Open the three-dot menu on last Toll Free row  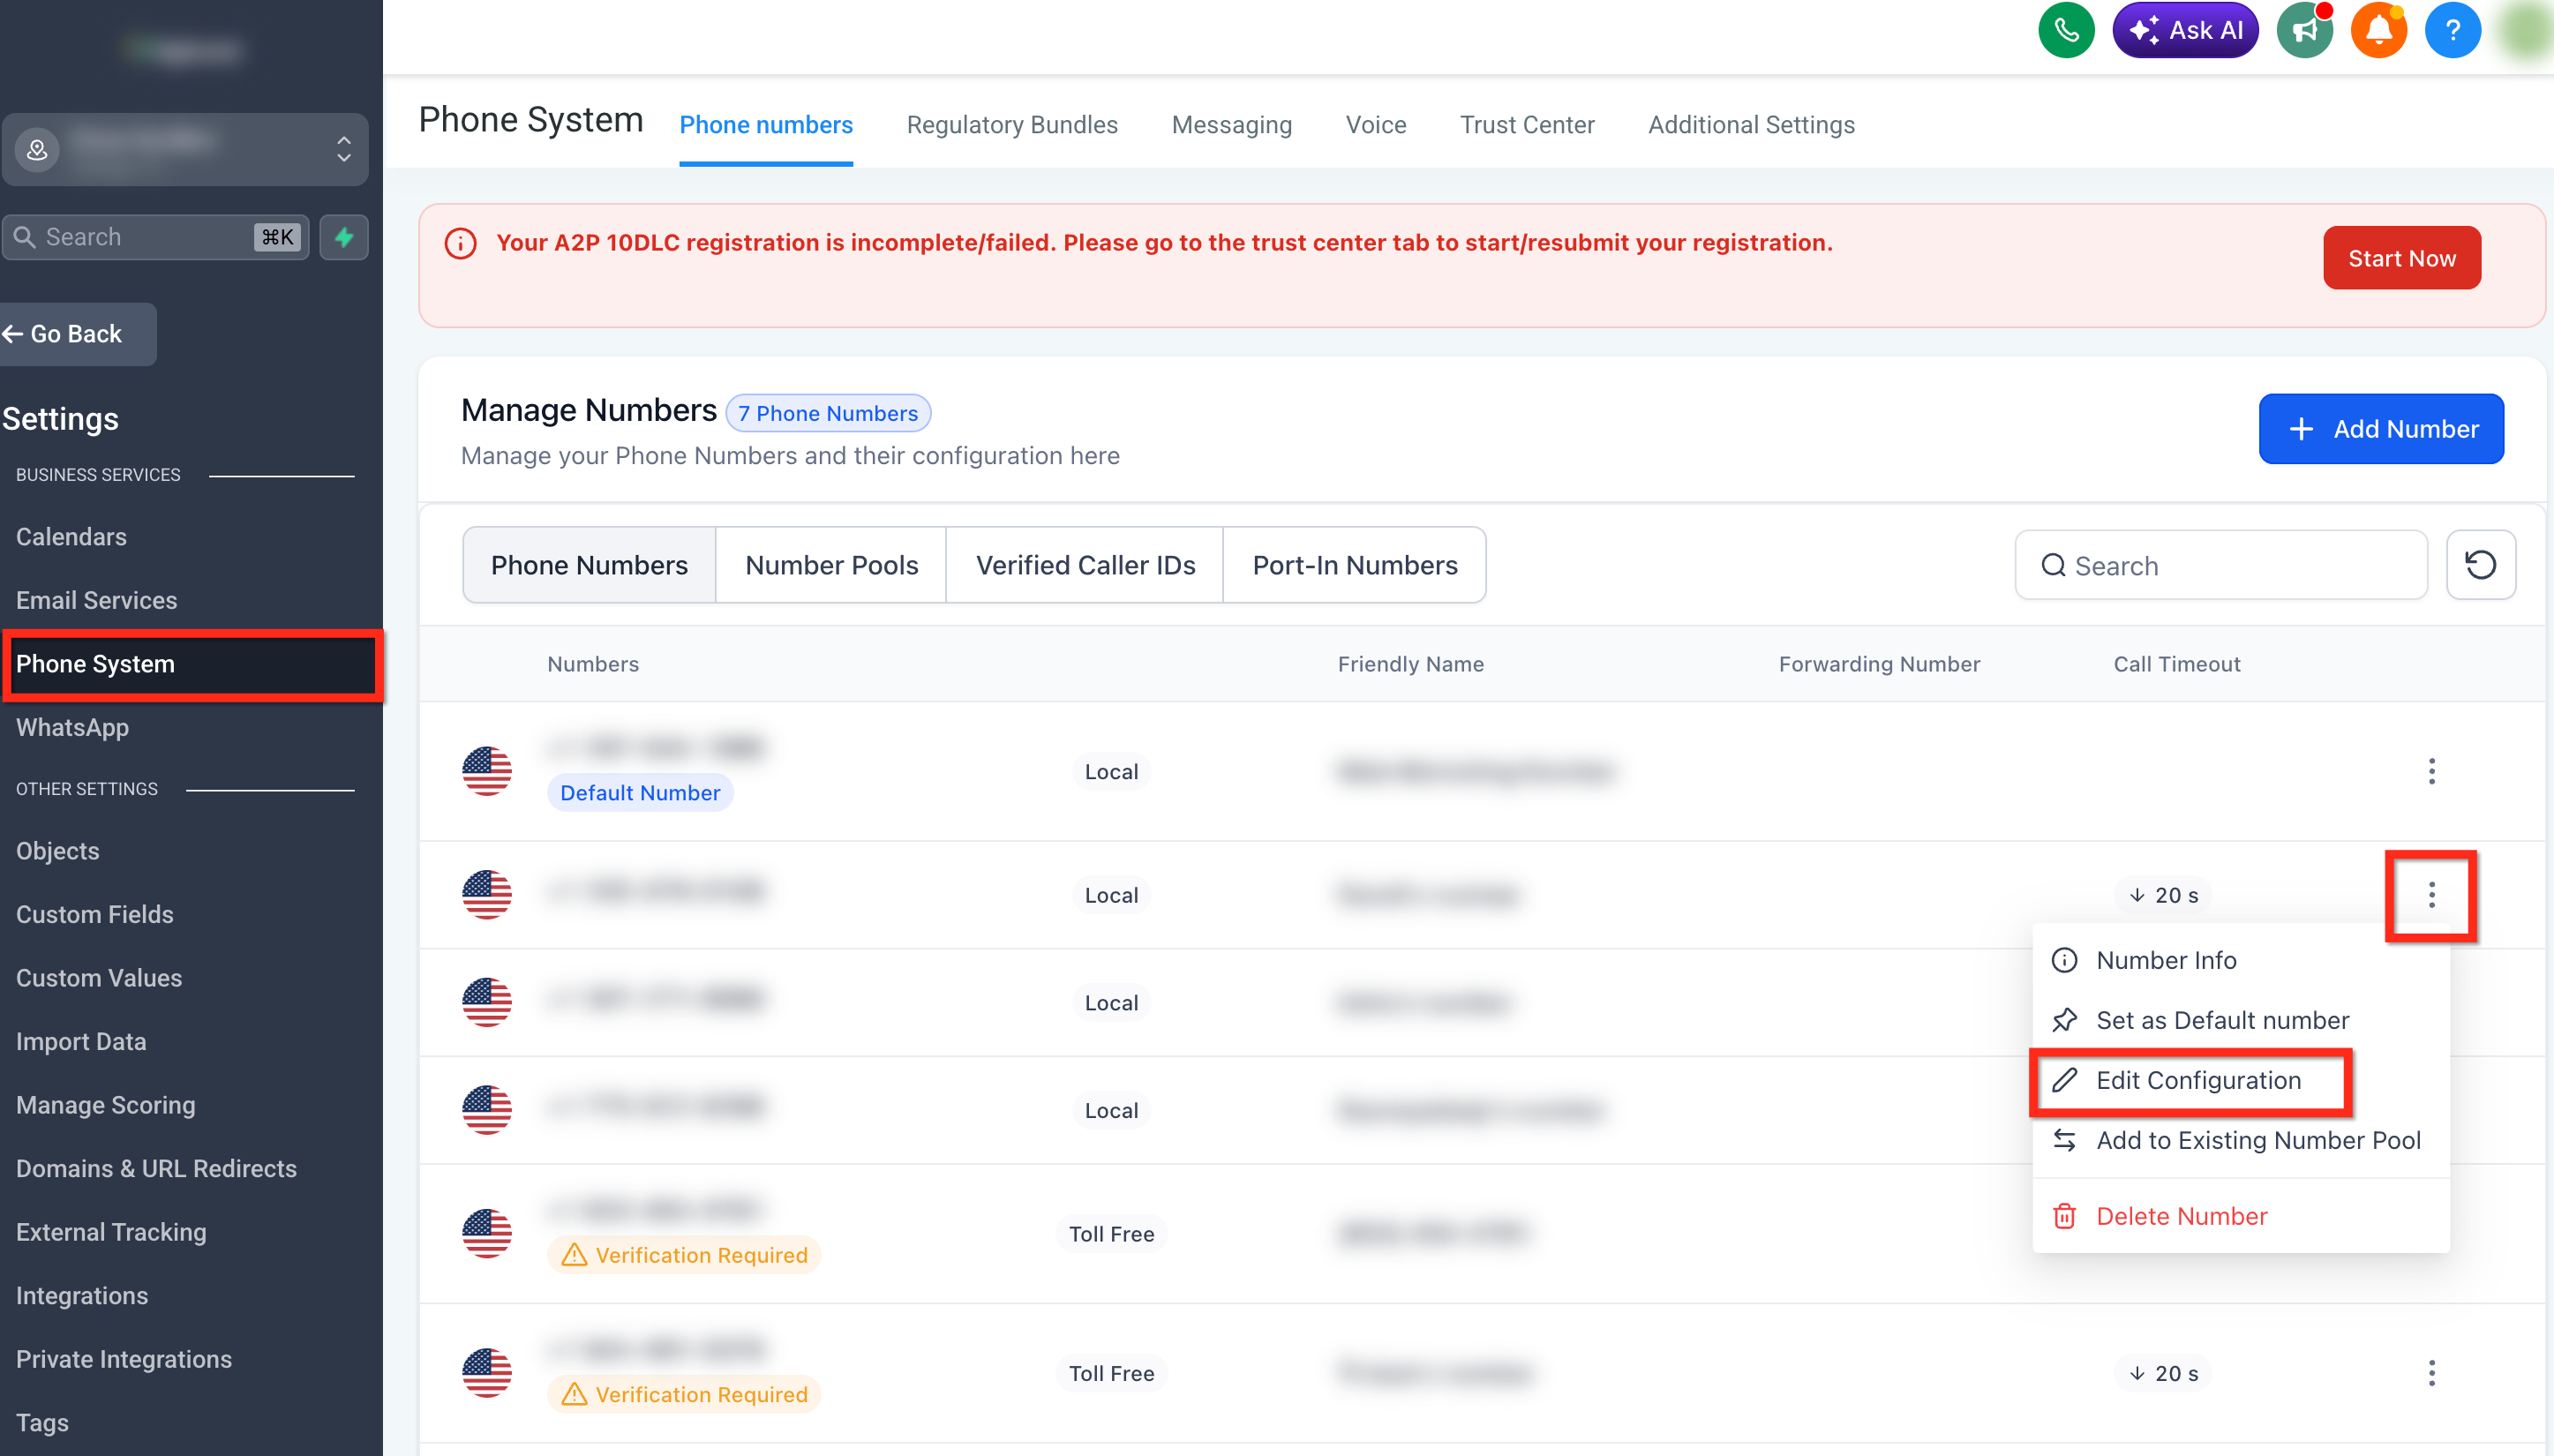coord(2431,1373)
